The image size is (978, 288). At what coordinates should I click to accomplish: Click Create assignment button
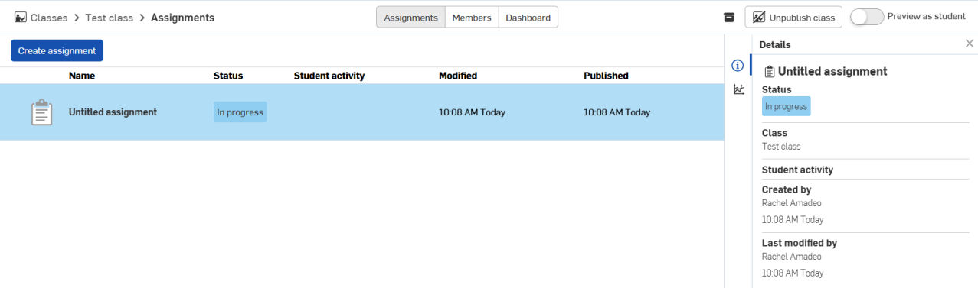[57, 50]
